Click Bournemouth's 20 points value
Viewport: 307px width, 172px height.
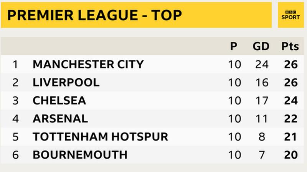(290, 155)
